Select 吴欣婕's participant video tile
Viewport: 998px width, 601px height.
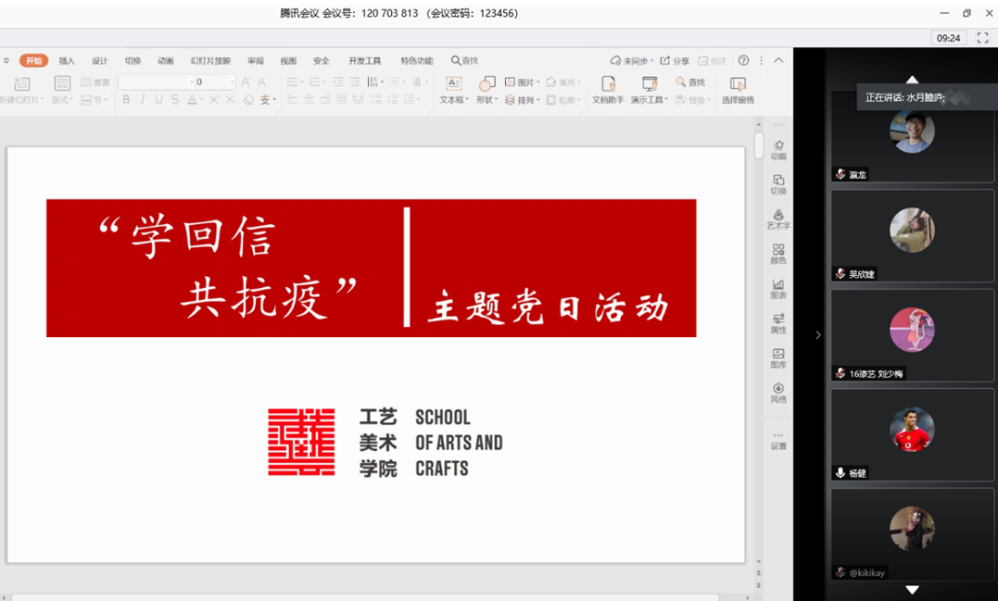pos(912,235)
